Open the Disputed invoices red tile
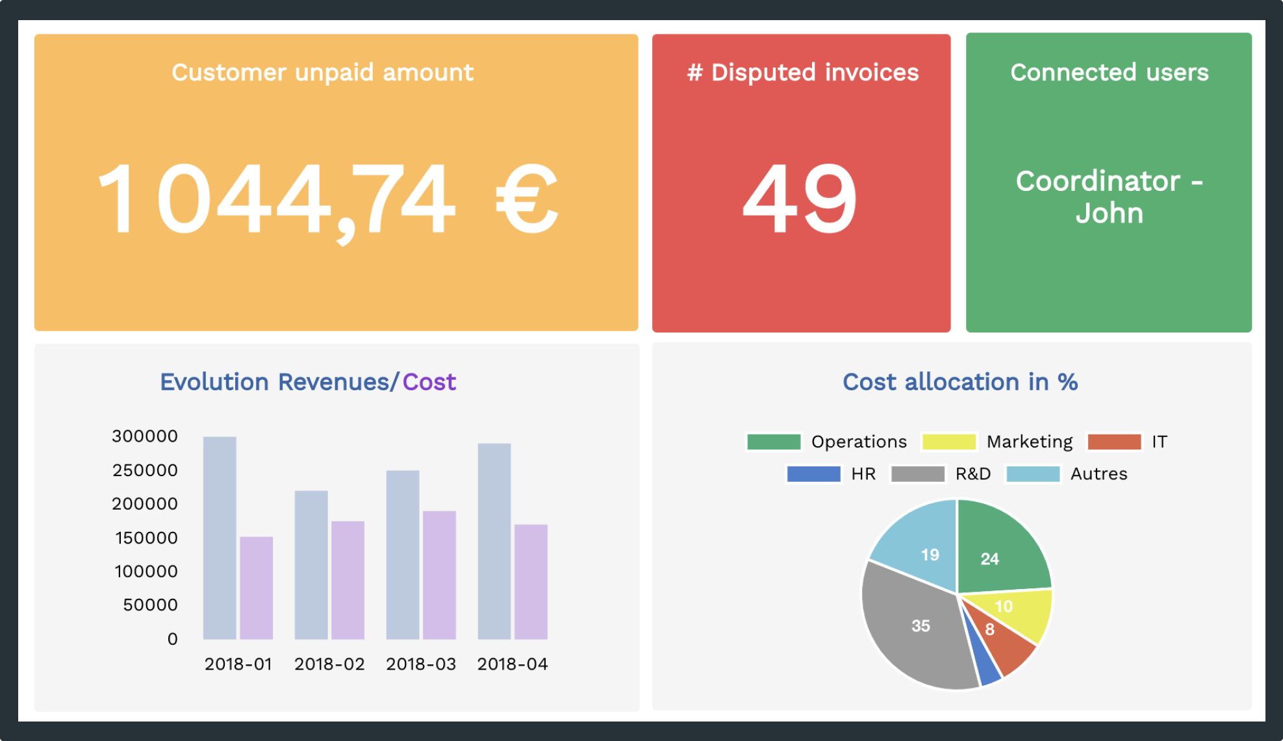The image size is (1283, 741). click(x=801, y=183)
